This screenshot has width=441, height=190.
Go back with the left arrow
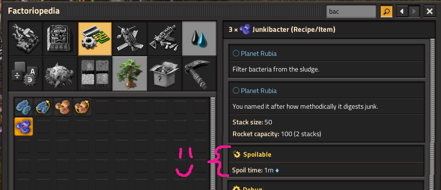point(402,11)
